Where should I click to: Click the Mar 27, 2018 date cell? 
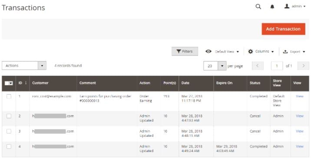192,98
